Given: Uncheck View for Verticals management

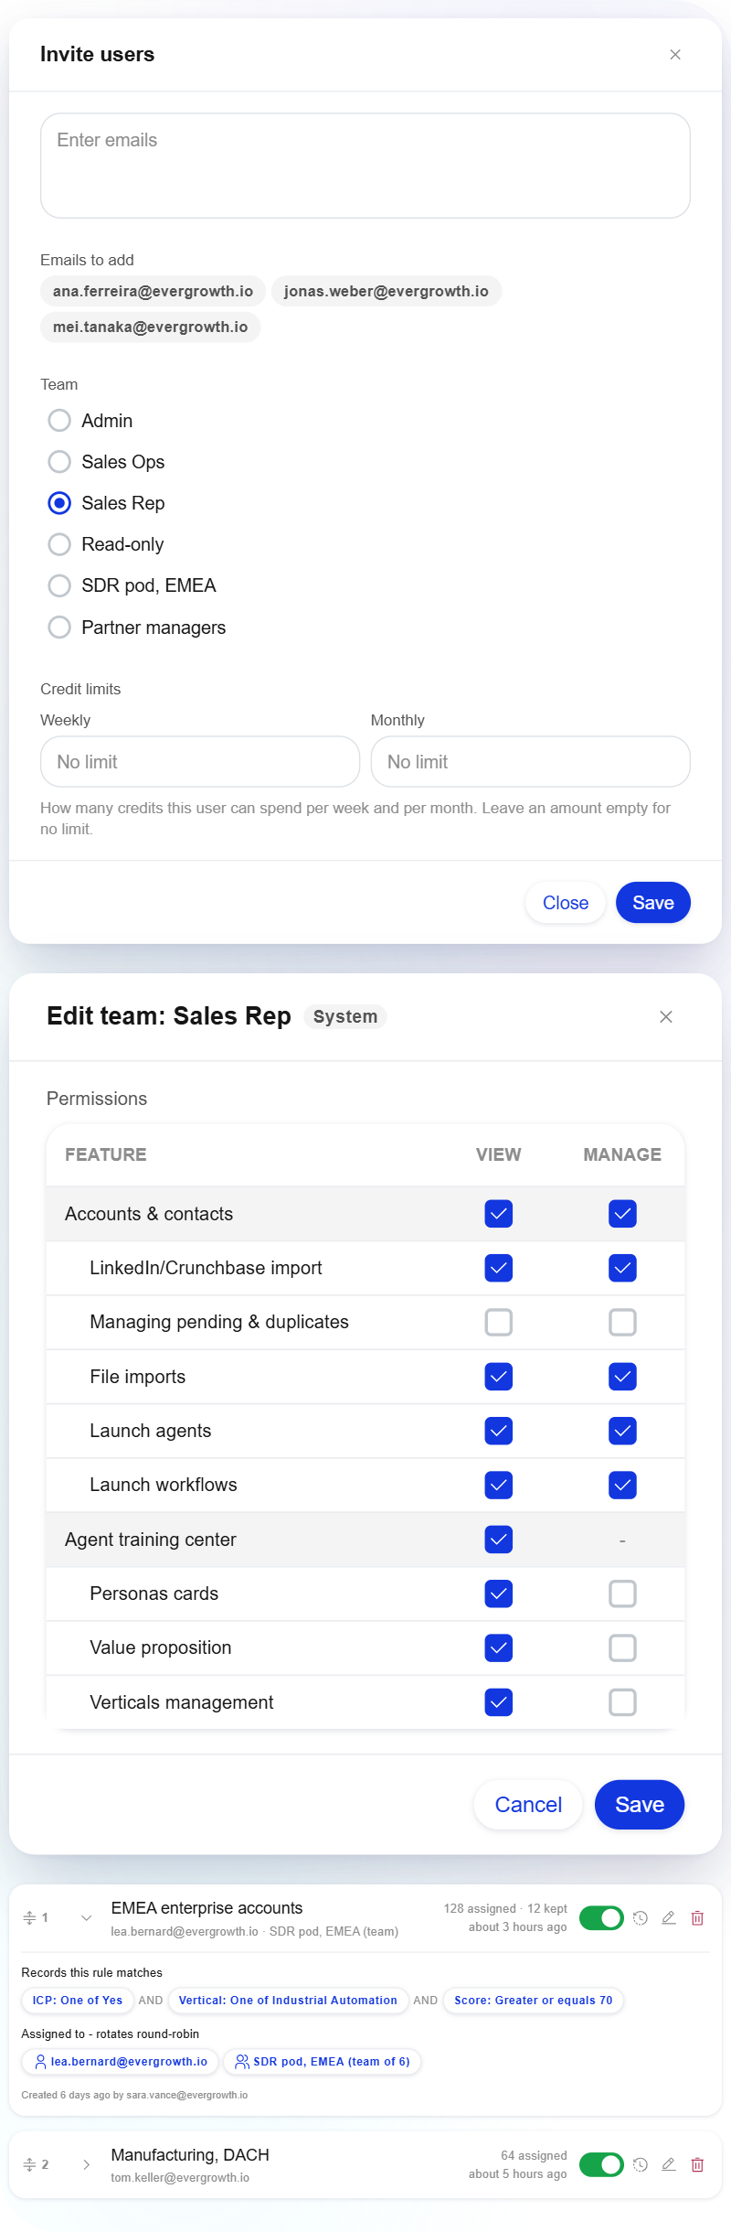Looking at the screenshot, I should pyautogui.click(x=499, y=1702).
